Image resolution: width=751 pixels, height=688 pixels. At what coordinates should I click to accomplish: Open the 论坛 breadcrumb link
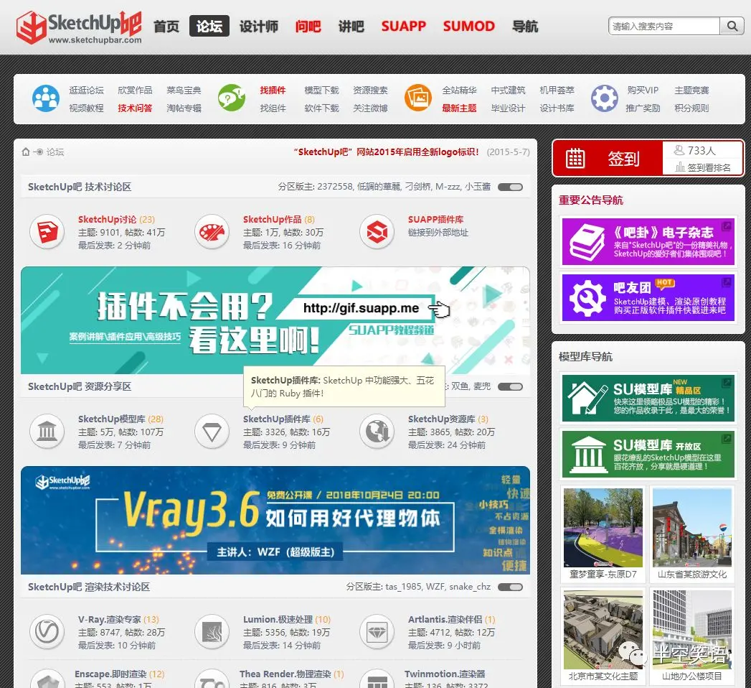55,152
